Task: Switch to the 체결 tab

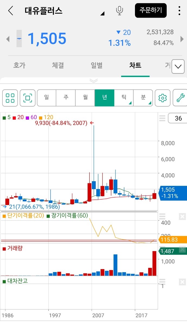Action: [x=58, y=65]
